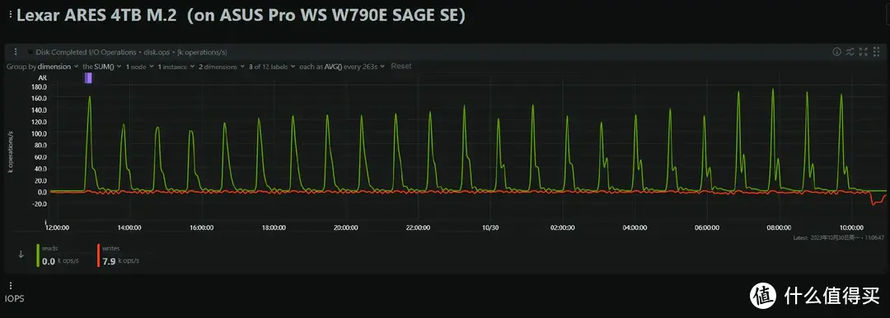Toggle the writes series in legend

(x=118, y=255)
